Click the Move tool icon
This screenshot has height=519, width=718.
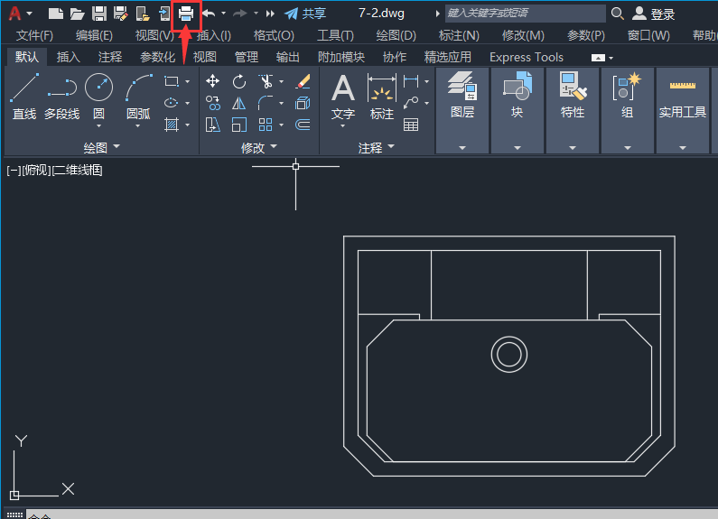pyautogui.click(x=213, y=81)
